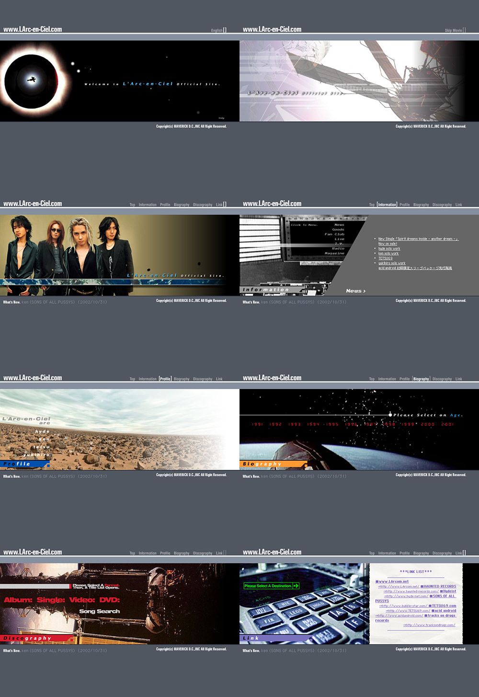Visit the http://www.tracksondrugs.com/ URL

pos(429,625)
